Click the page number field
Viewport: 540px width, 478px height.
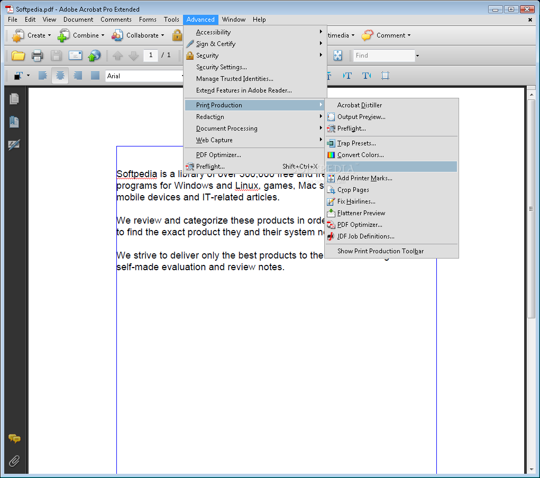pos(151,55)
